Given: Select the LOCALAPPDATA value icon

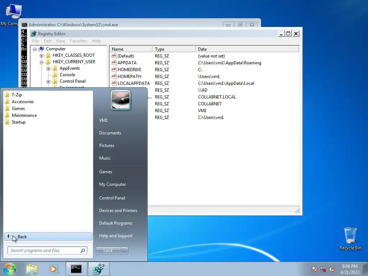Looking at the screenshot, I should (114, 83).
